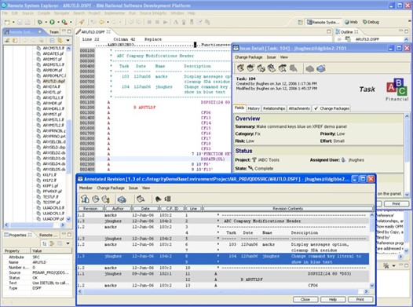Maximize the editor area with its maximize icon
413x307 pixels.
pos(329,31)
